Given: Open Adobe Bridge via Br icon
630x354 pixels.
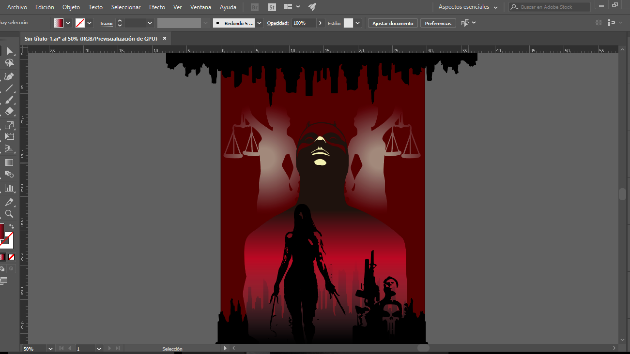Looking at the screenshot, I should 255,7.
